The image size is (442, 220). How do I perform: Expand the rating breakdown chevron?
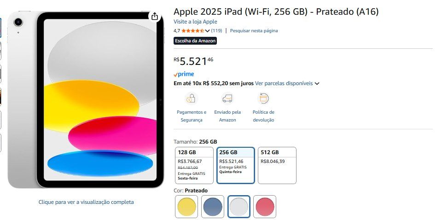[208, 31]
